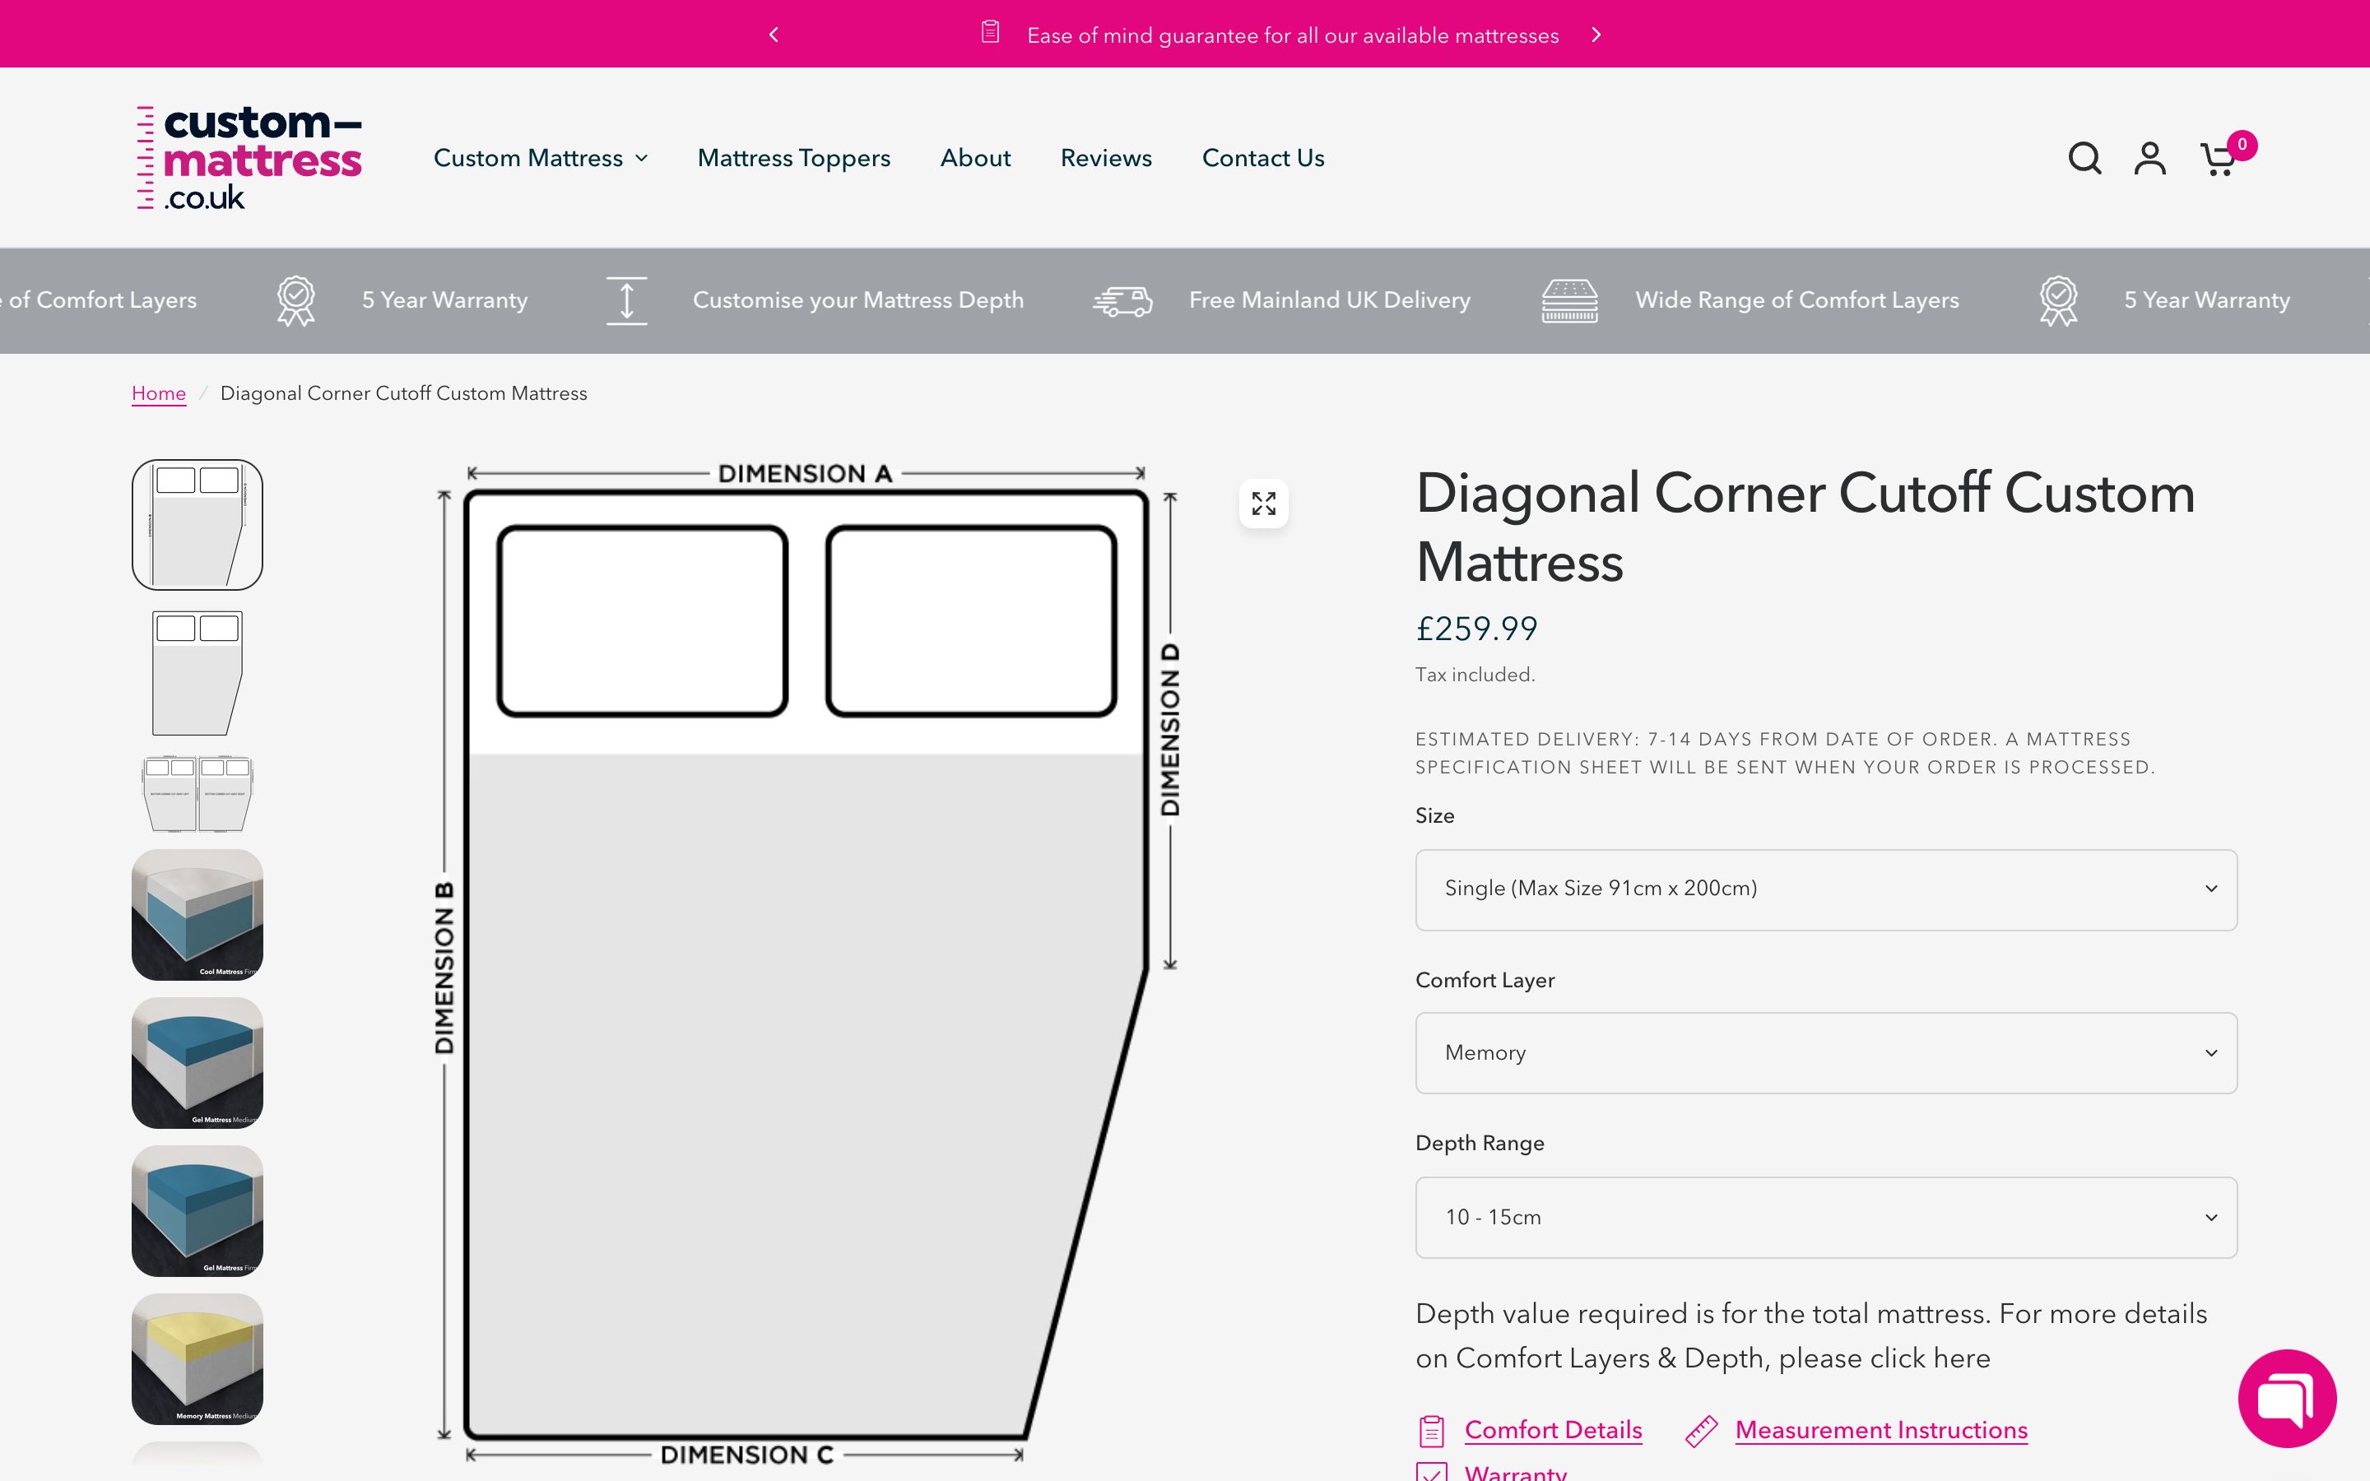2370x1481 pixels.
Task: Select the Gel Mattress thumbnail
Action: (x=197, y=1063)
